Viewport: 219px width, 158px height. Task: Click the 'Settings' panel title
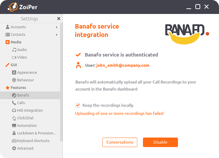[x=29, y=18]
